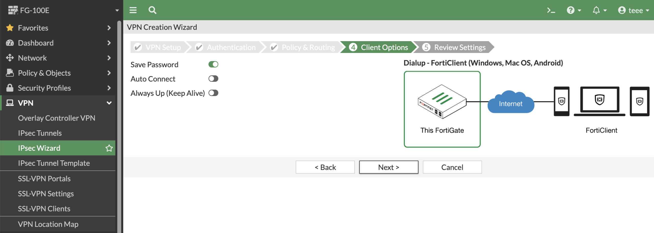This screenshot has width=654, height=233.
Task: Click the FortiGate device diagram icon
Action: (x=442, y=102)
